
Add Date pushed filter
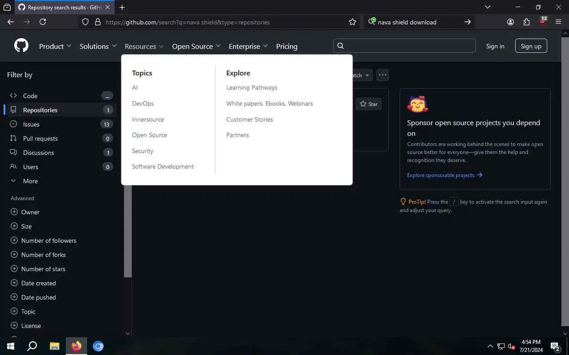point(33,297)
